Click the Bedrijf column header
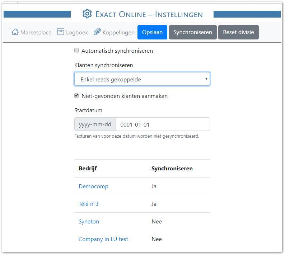285x255 pixels. click(x=88, y=169)
